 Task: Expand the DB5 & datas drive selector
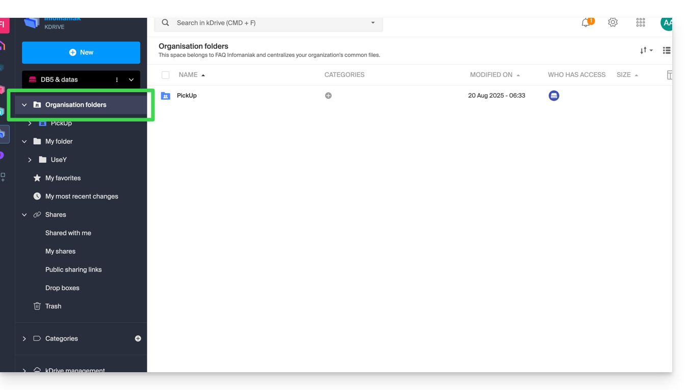[131, 80]
